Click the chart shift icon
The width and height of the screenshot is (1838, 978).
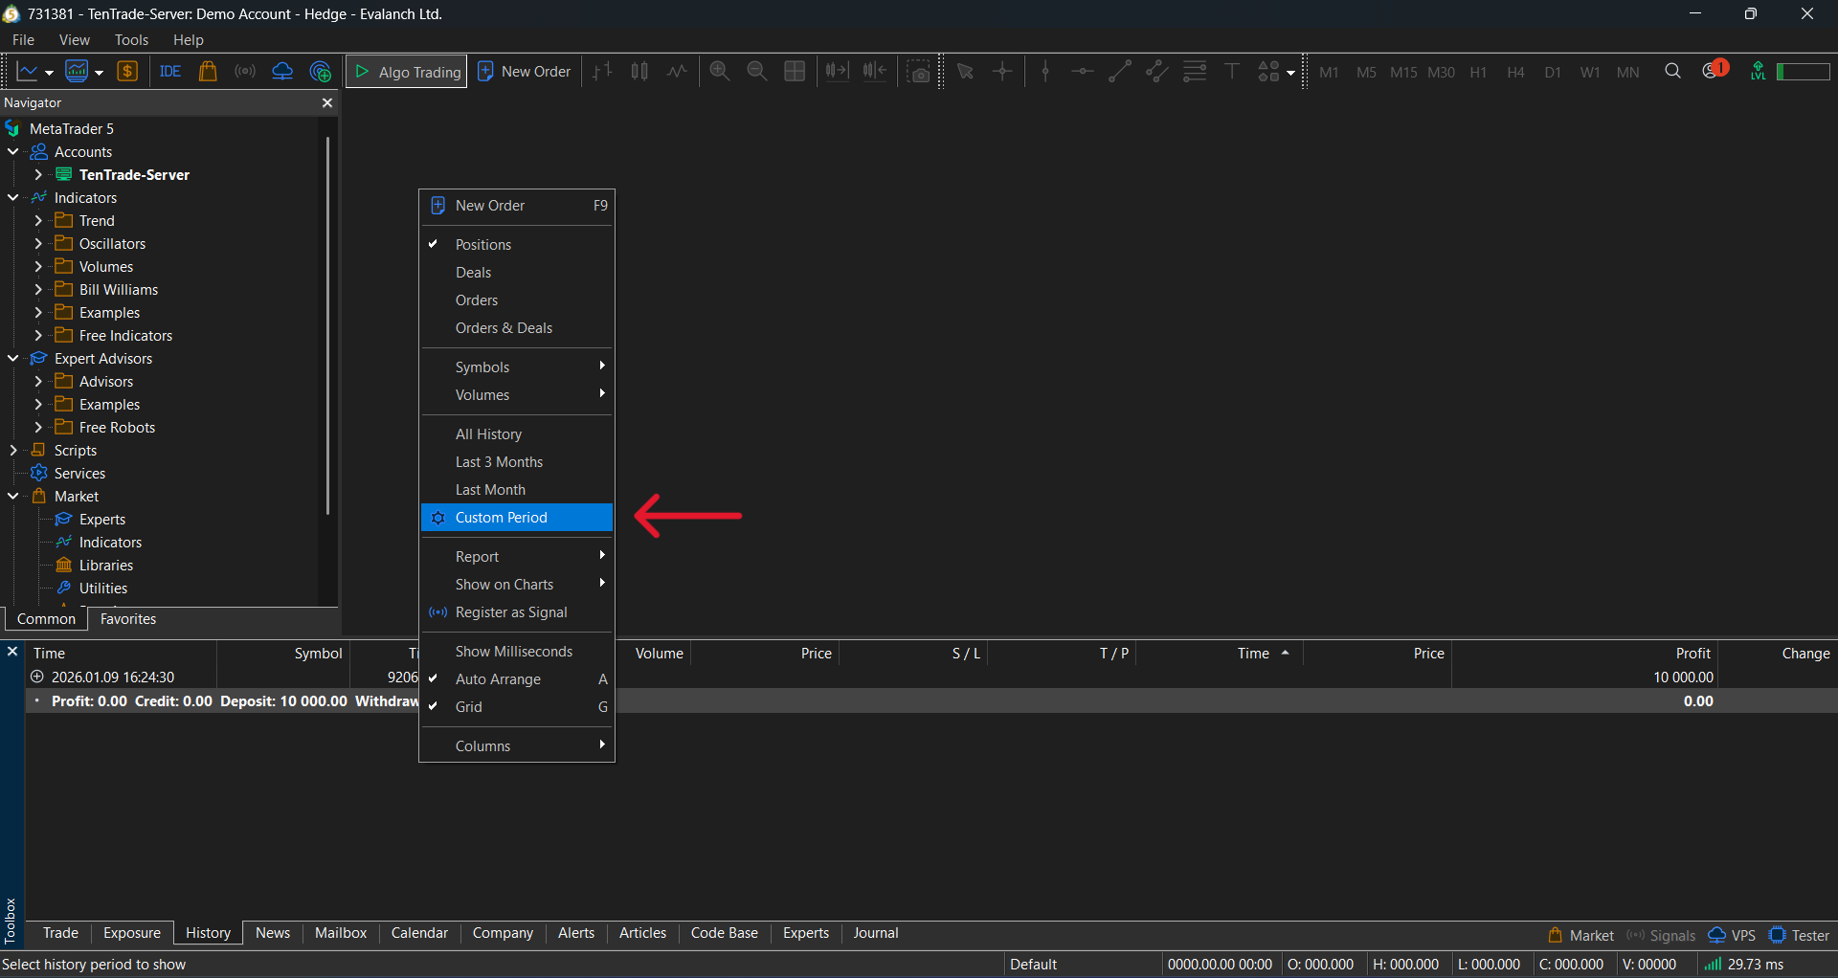(x=875, y=72)
